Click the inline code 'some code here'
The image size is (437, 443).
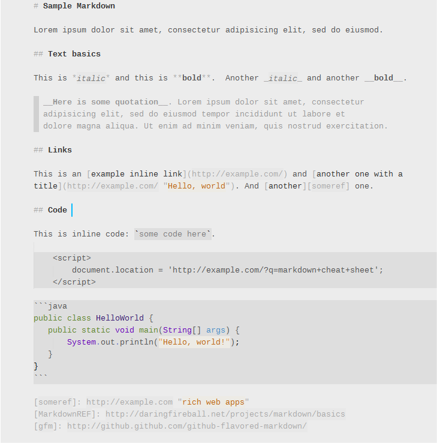tap(173, 234)
